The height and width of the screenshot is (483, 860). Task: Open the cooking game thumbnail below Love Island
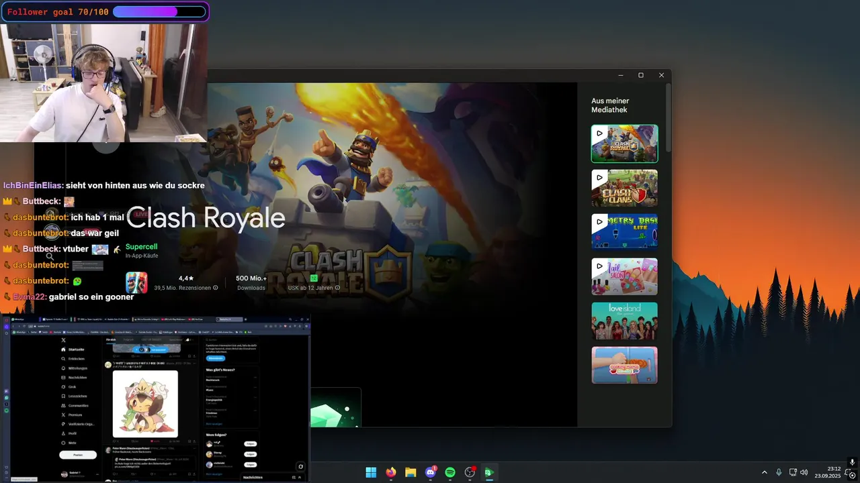pos(624,365)
